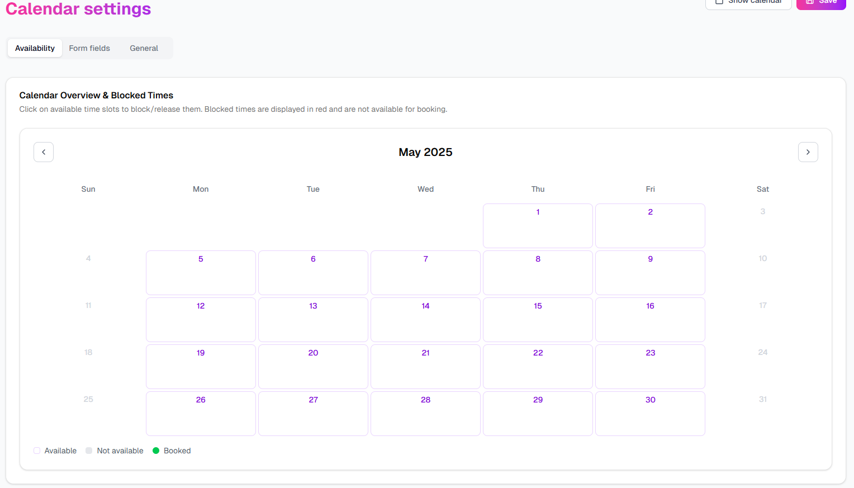Screen dimensions: 854x488
Task: Click the Sat column header
Action: (762, 189)
